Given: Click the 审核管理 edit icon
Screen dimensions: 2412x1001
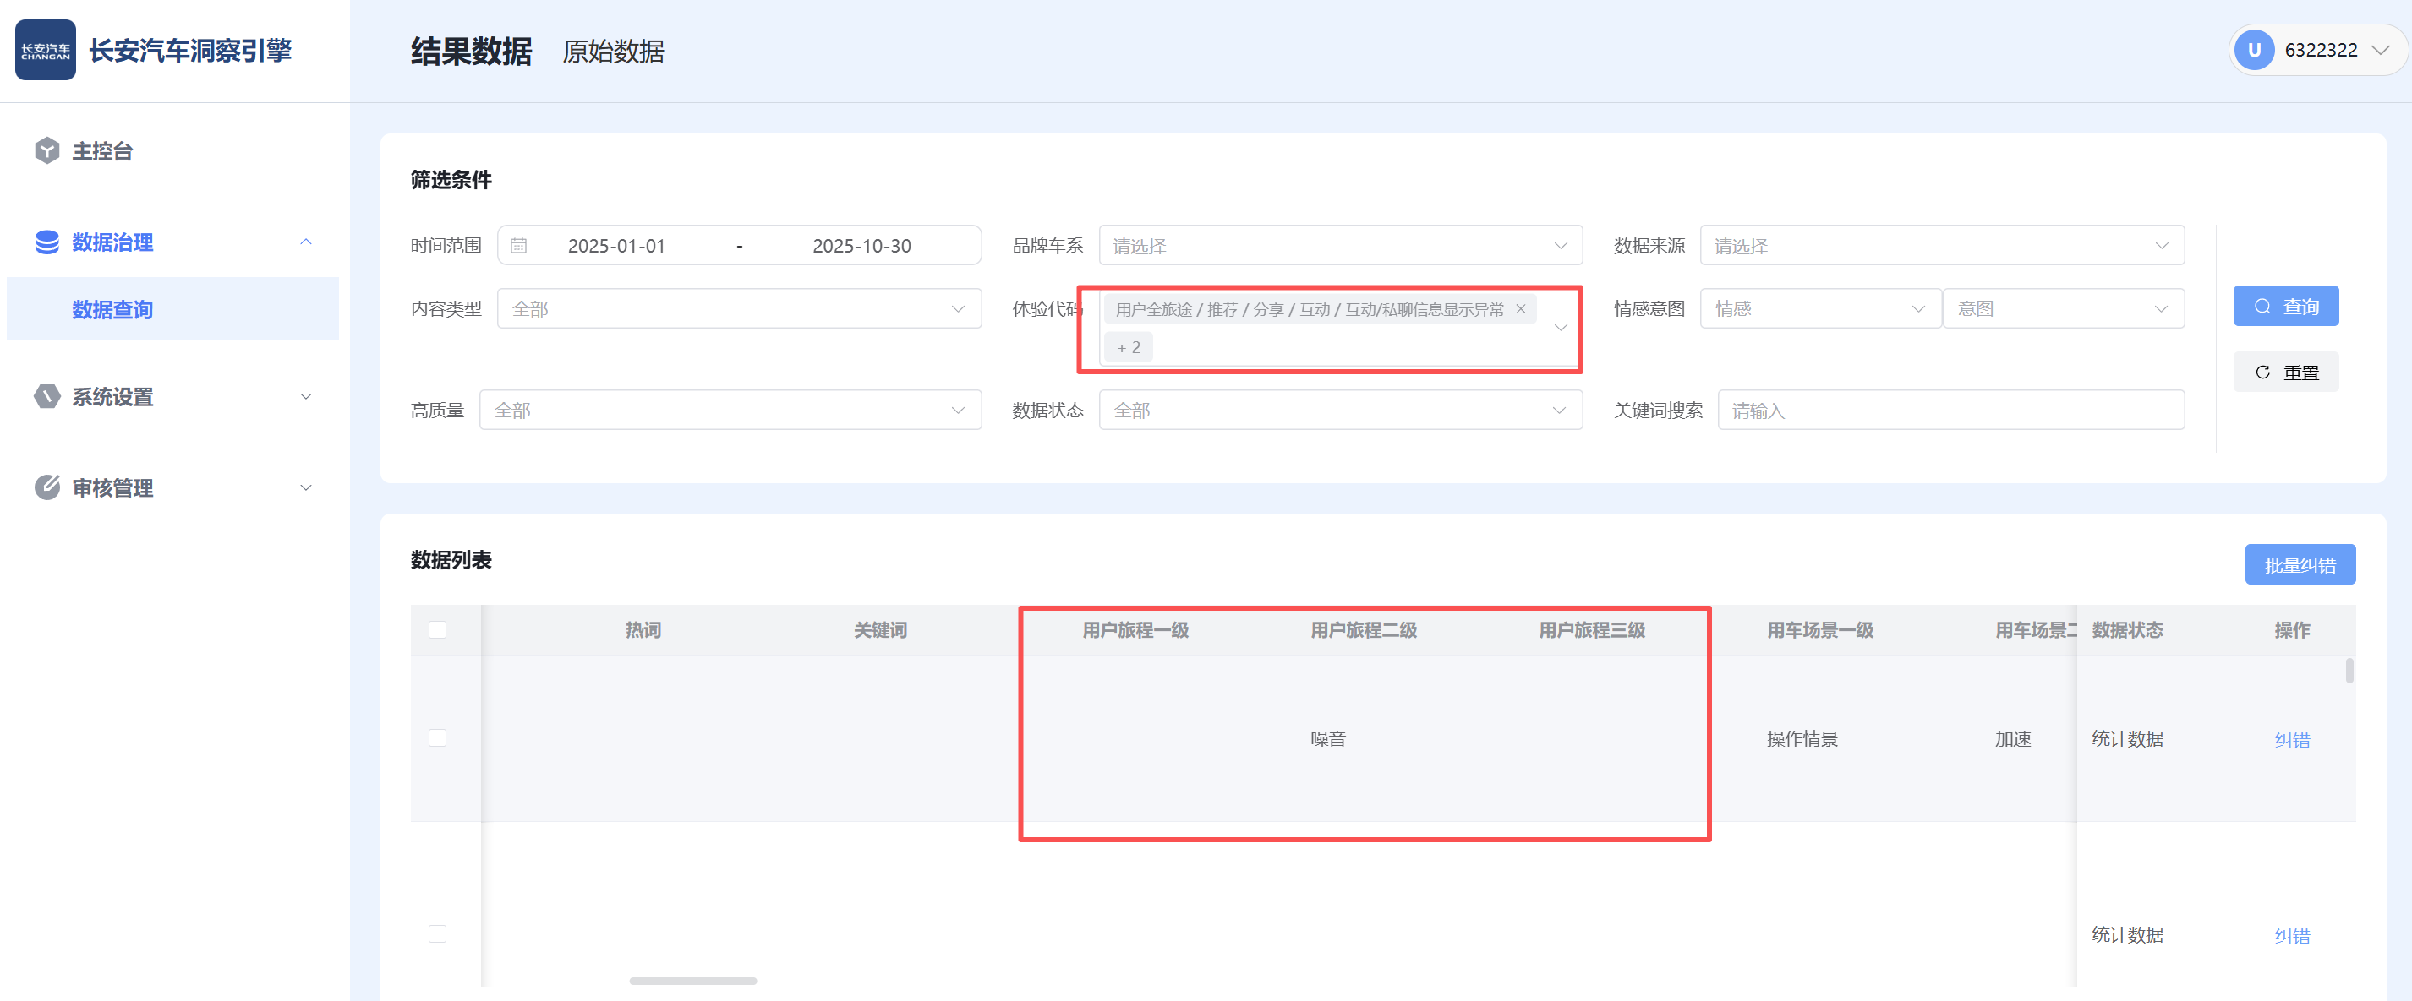Looking at the screenshot, I should (46, 487).
